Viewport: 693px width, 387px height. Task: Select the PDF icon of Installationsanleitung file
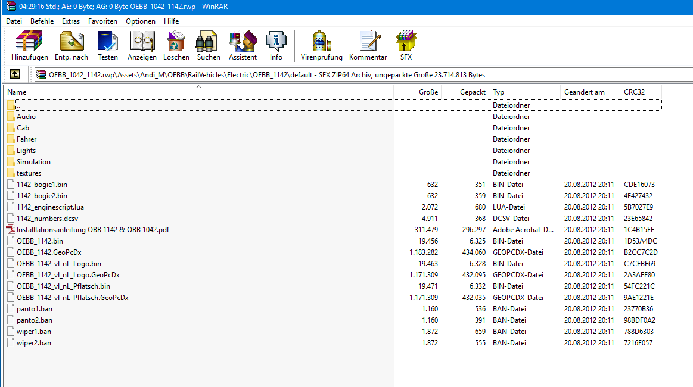click(11, 230)
